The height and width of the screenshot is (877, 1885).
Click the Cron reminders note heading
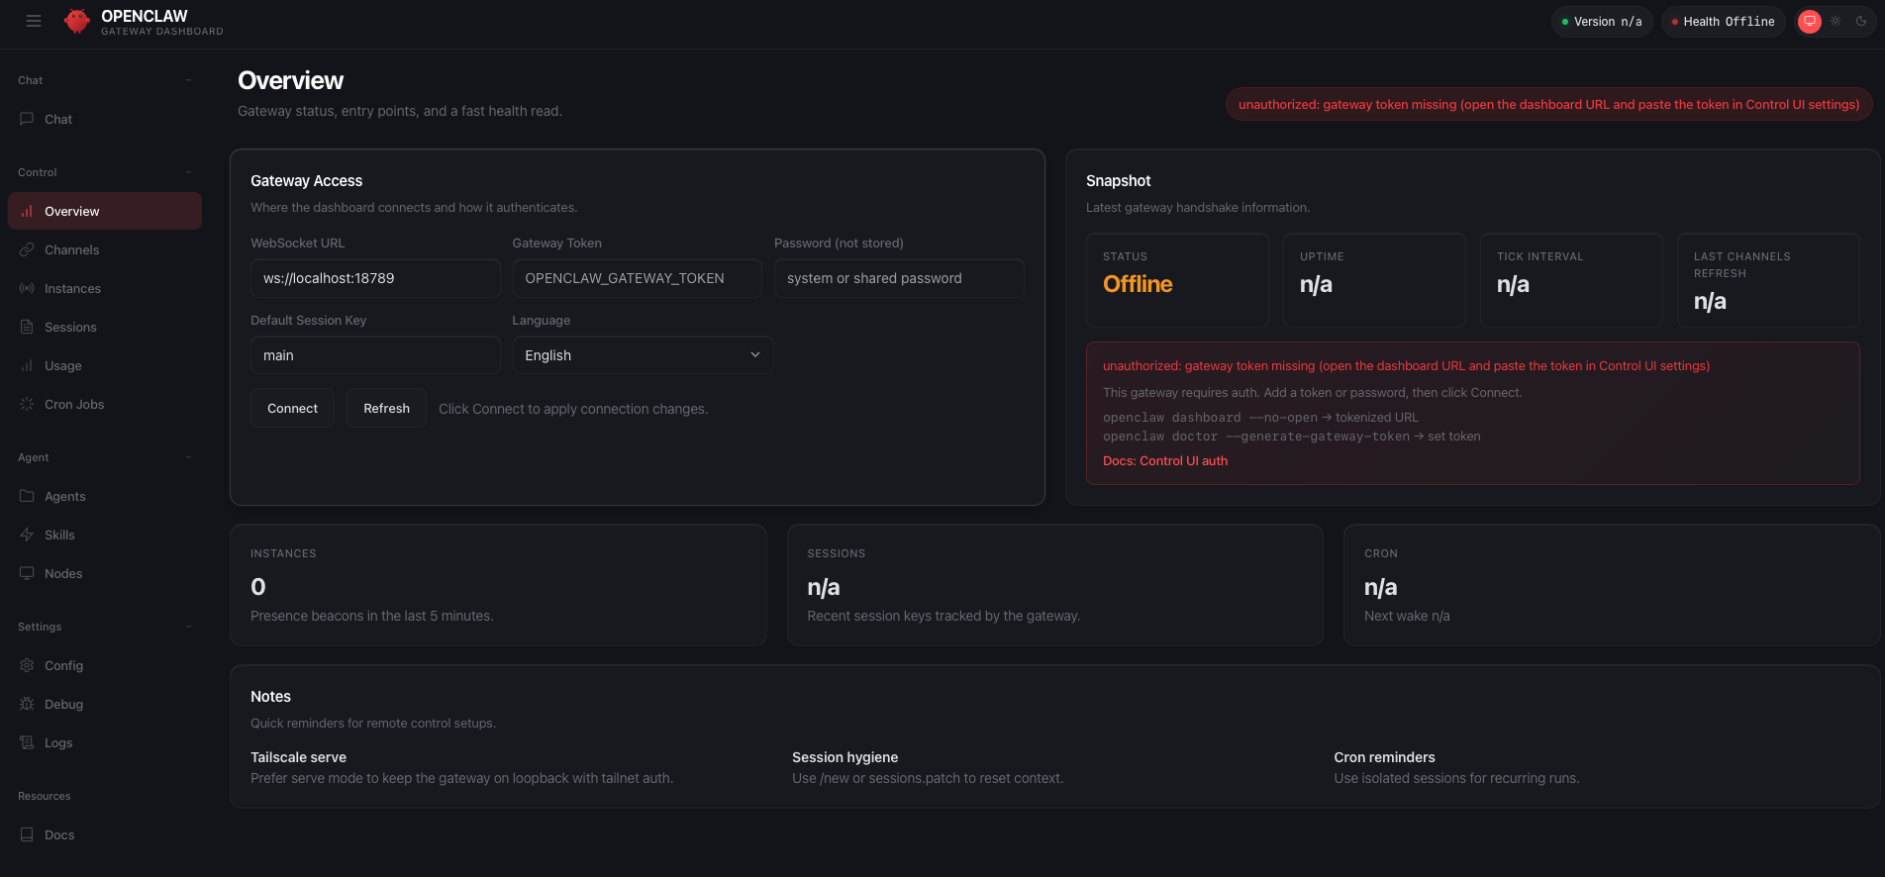click(1384, 757)
